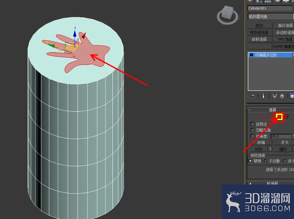Viewport: 294px width, 219px height.
Task: Click the 体积选择 modifier button
Action: (x=259, y=40)
